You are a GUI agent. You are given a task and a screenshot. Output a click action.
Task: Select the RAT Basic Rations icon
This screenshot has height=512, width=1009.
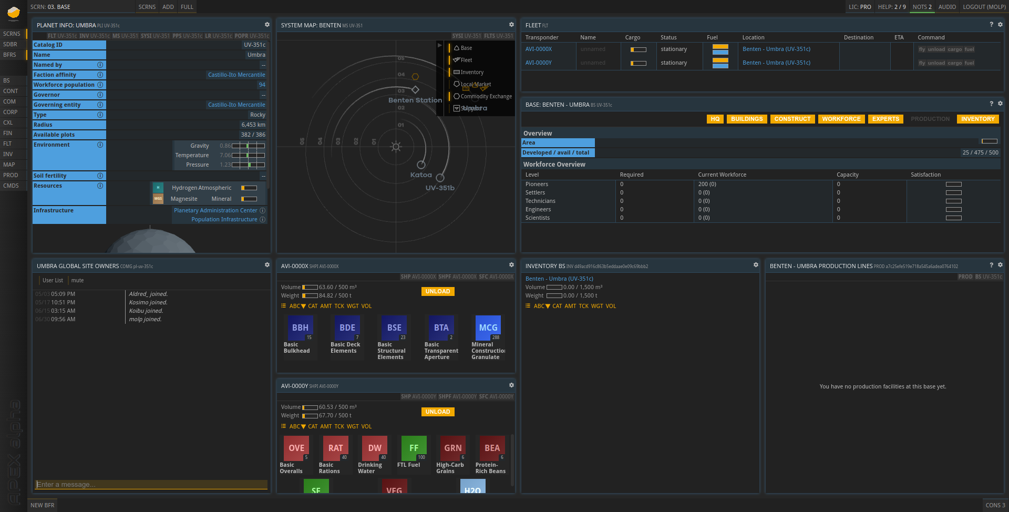335,448
